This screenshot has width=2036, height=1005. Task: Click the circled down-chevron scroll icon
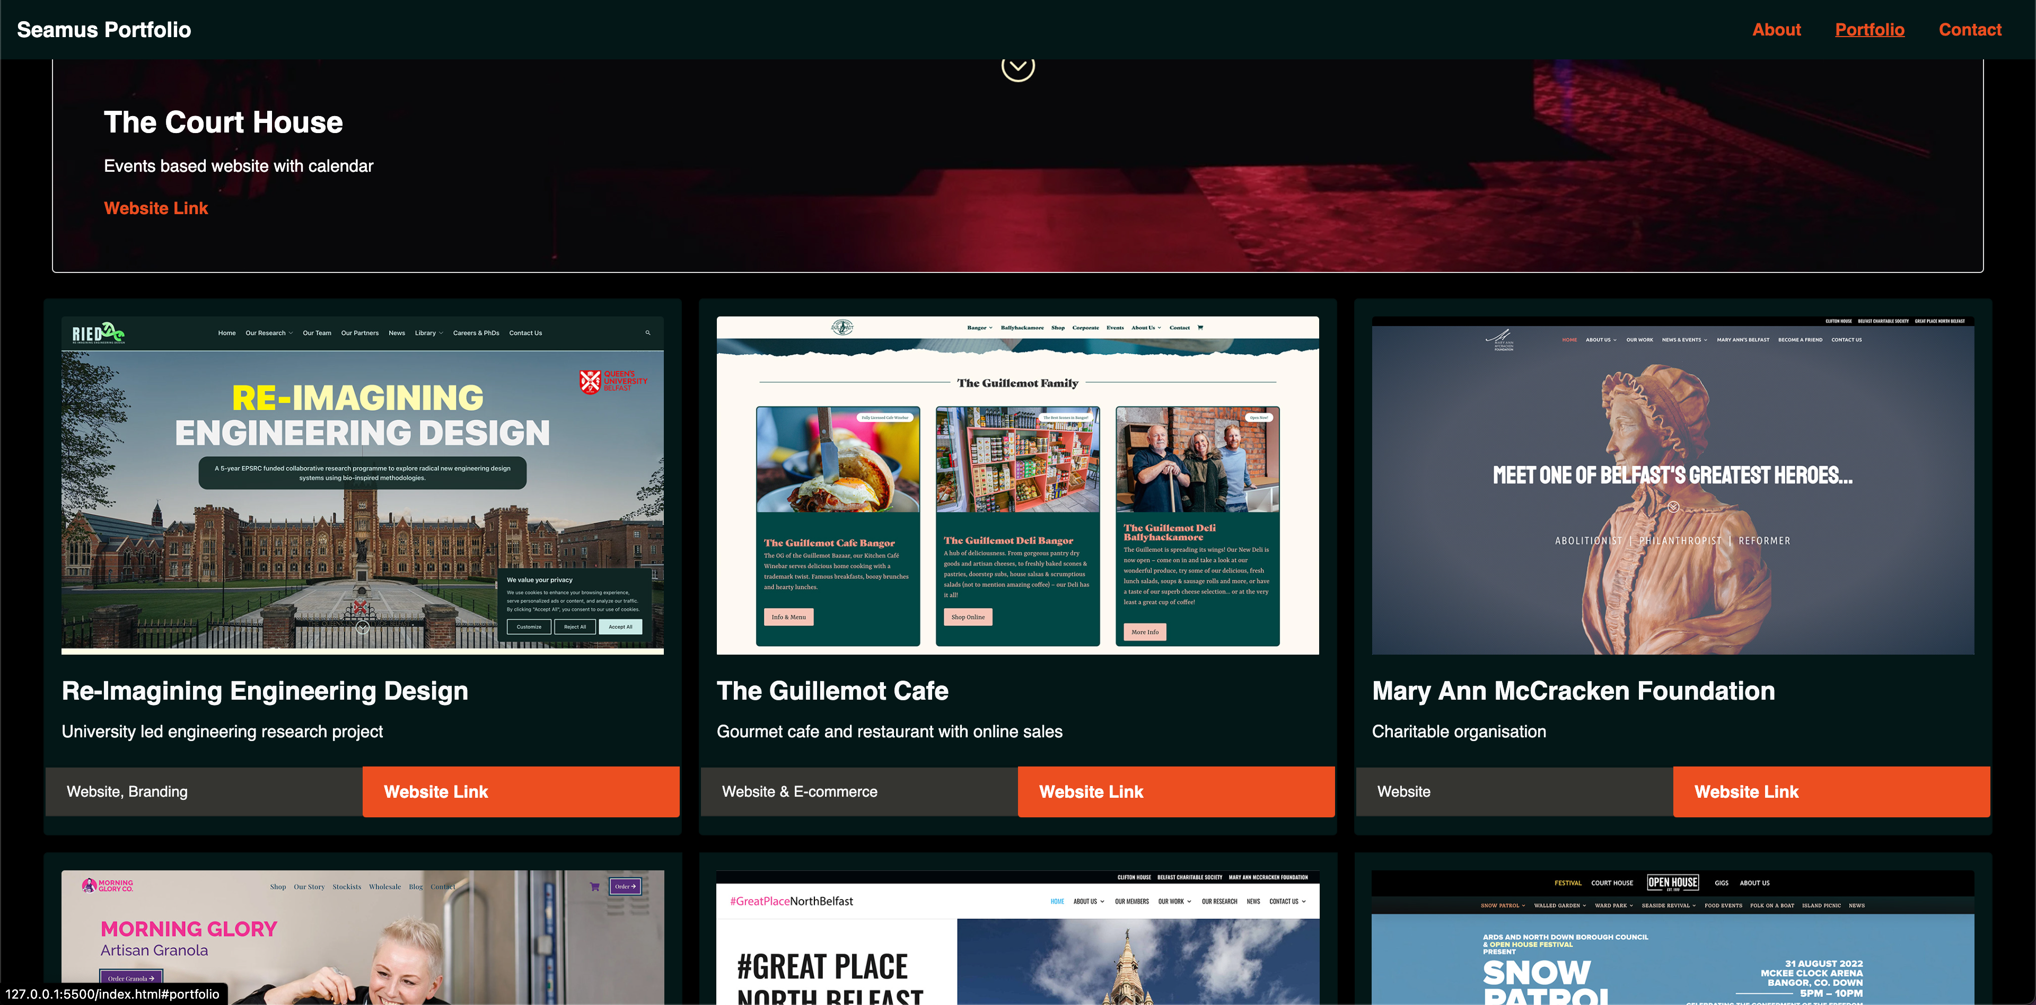click(1018, 66)
